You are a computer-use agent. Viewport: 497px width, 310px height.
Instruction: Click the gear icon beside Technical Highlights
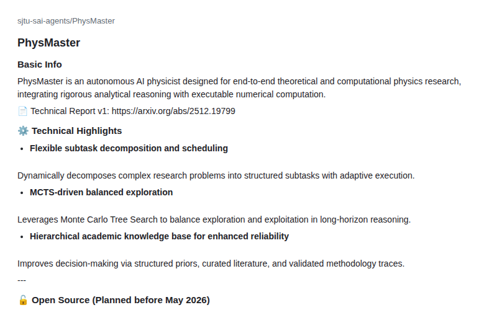[23, 131]
